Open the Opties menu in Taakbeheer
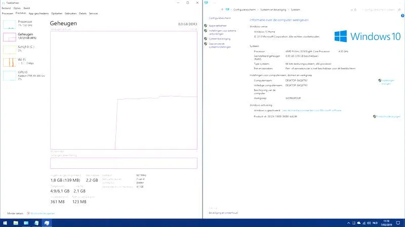 pyautogui.click(x=17, y=8)
